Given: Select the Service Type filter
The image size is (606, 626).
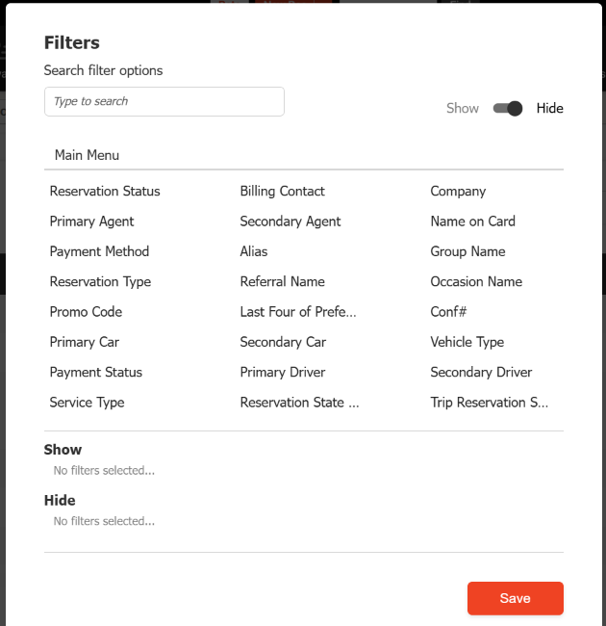Looking at the screenshot, I should point(87,403).
